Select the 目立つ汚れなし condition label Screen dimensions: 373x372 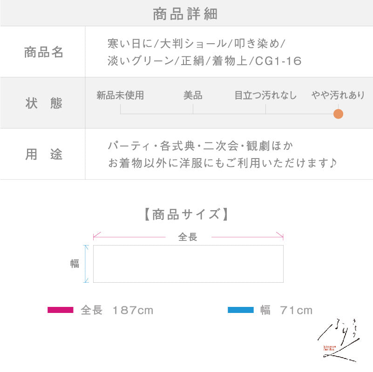point(265,95)
